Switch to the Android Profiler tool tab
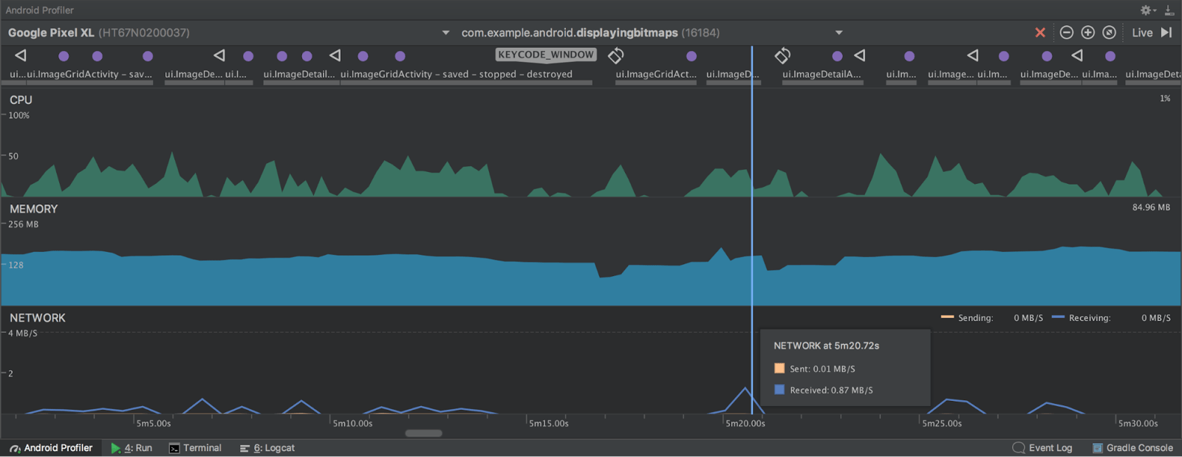The width and height of the screenshot is (1182, 457). (x=51, y=448)
